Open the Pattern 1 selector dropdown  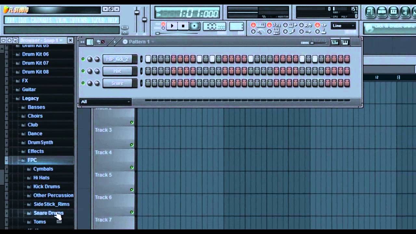coord(139,42)
